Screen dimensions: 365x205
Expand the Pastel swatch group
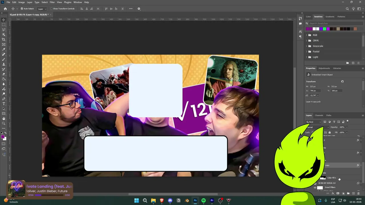307,52
